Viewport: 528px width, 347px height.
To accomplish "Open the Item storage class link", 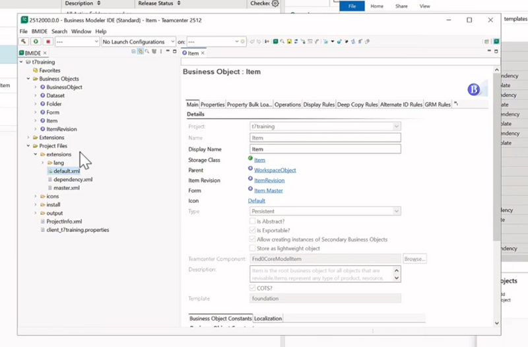I will pos(259,160).
